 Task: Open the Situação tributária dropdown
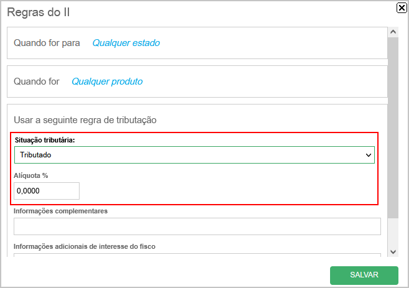click(x=195, y=155)
